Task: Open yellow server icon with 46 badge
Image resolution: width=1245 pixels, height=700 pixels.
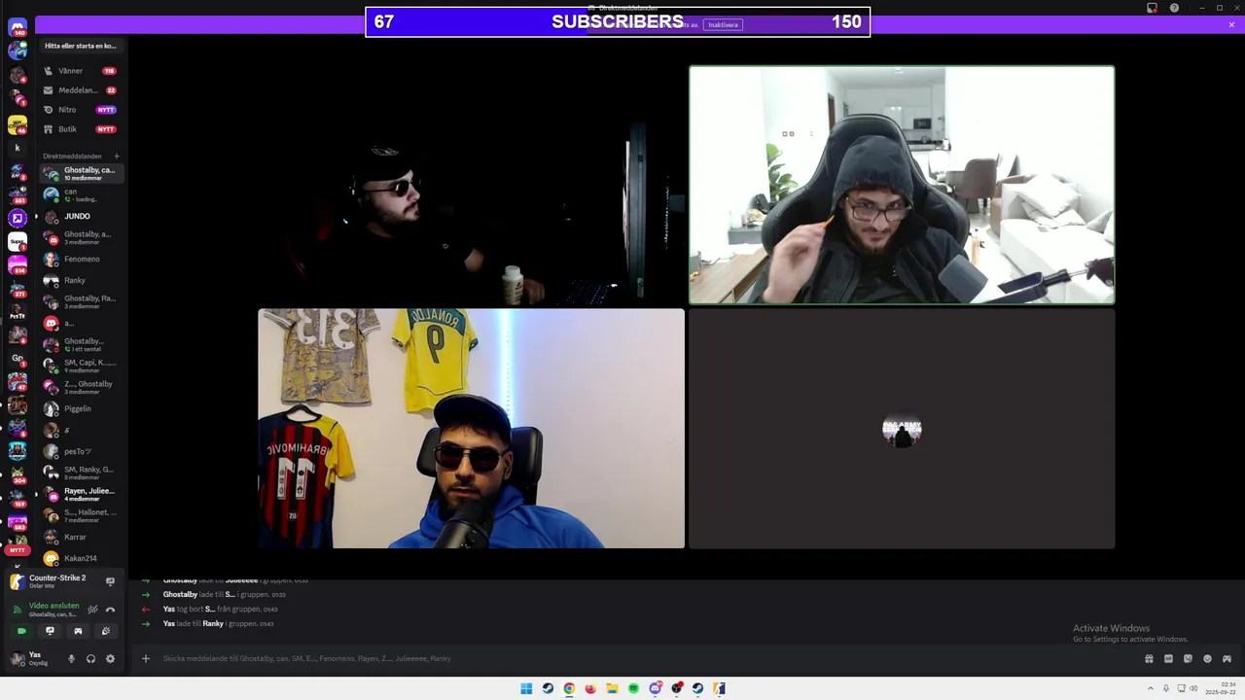Action: coord(18,124)
